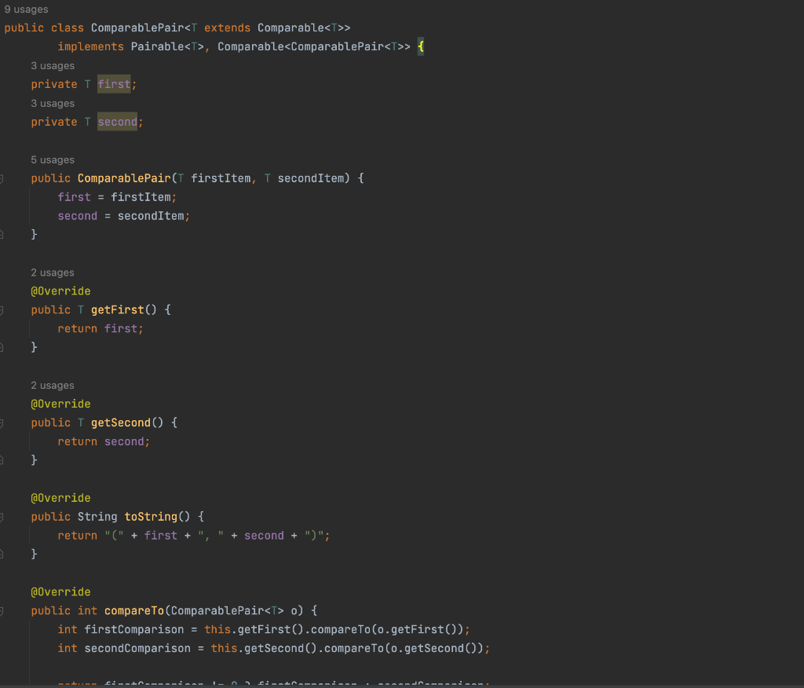The height and width of the screenshot is (688, 804).
Task: Click highlighted 'first' in private field declaration
Action: coord(114,84)
